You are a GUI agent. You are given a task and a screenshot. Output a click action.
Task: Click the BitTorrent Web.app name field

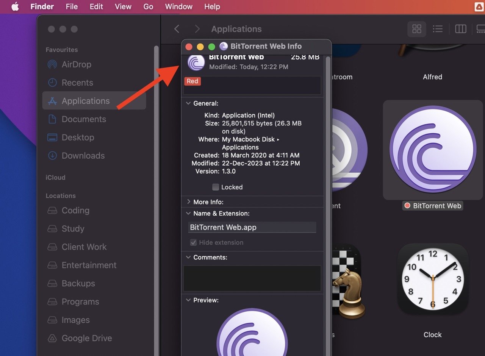[252, 227]
